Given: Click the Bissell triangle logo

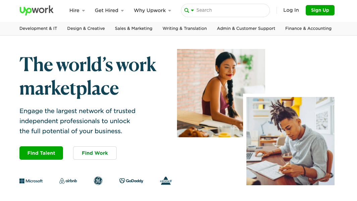Looking at the screenshot, I should [x=166, y=181].
